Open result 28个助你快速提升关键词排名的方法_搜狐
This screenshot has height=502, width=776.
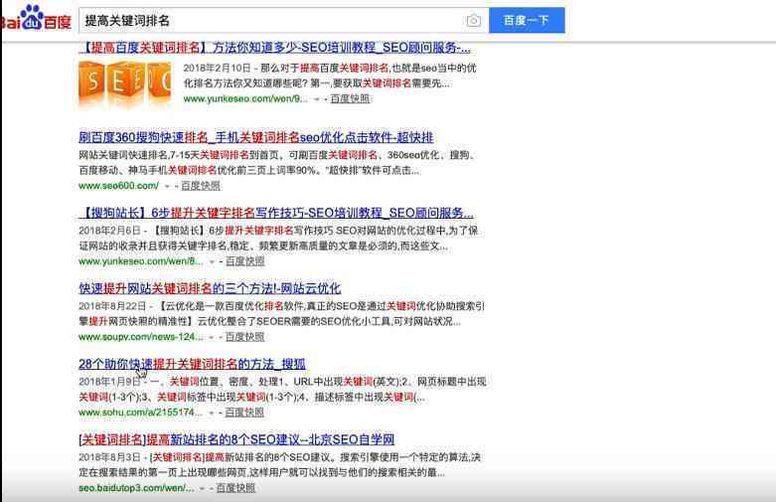click(192, 364)
